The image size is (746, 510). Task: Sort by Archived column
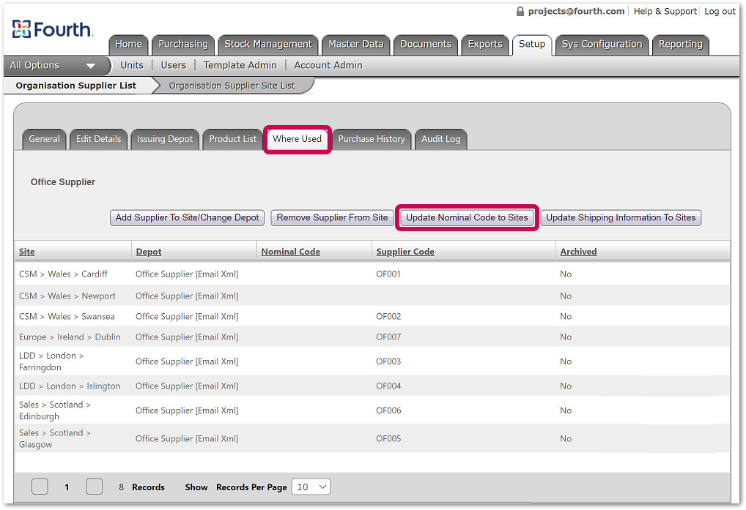(578, 252)
